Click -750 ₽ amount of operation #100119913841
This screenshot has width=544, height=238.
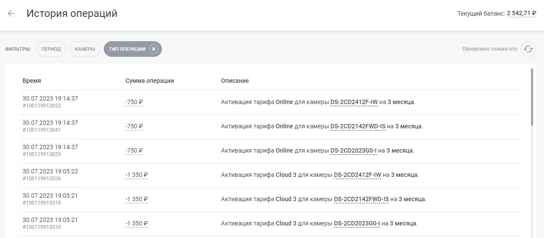pos(134,127)
